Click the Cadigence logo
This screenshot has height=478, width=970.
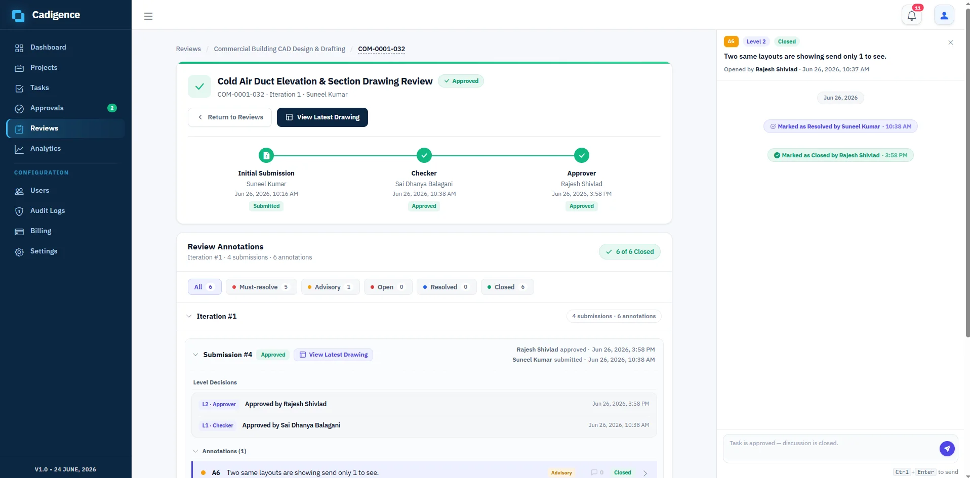[x=46, y=15]
